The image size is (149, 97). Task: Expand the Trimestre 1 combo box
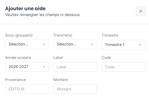[x=123, y=45]
